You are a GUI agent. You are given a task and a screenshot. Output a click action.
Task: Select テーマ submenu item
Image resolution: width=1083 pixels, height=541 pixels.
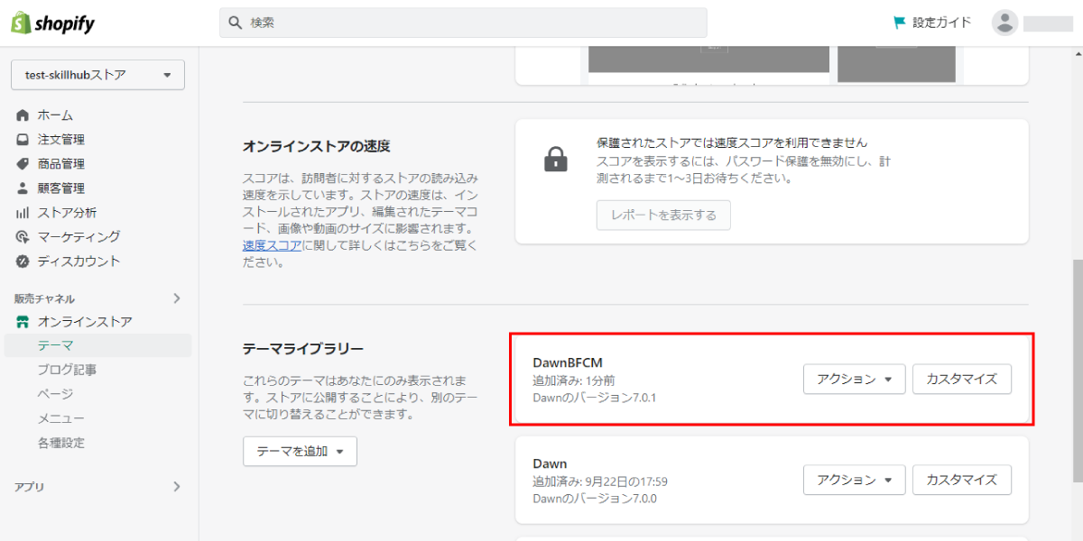pos(96,345)
